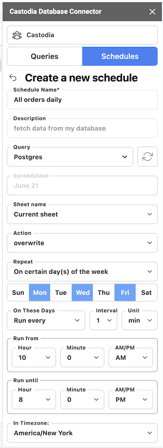Disable Friday in the weekday selector
This screenshot has height=448, width=163.
point(125,293)
